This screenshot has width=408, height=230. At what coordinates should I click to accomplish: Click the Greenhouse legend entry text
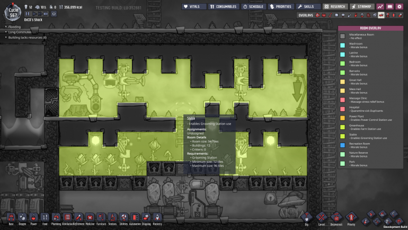click(365, 127)
